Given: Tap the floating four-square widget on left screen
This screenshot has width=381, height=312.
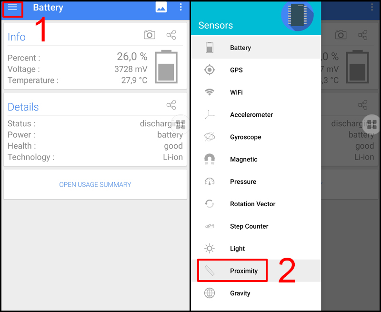Looking at the screenshot, I should click(x=180, y=124).
